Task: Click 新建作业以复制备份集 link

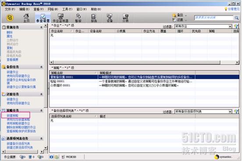Action: point(21,87)
